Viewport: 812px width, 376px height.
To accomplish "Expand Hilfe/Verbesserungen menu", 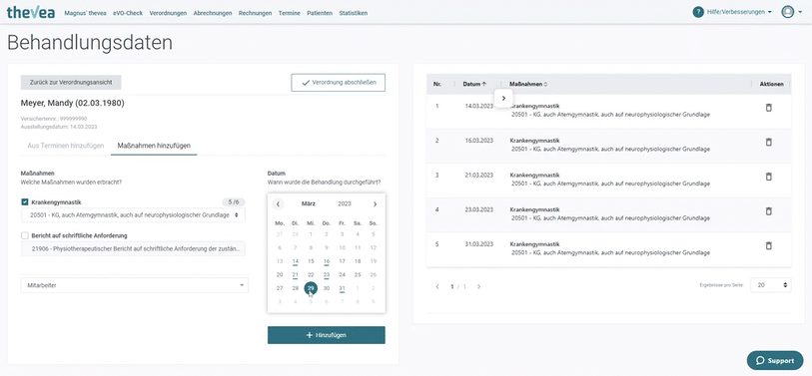I will (738, 12).
